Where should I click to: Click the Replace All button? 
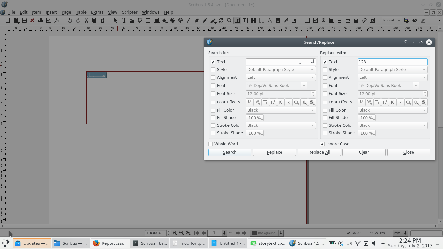pyautogui.click(x=319, y=152)
